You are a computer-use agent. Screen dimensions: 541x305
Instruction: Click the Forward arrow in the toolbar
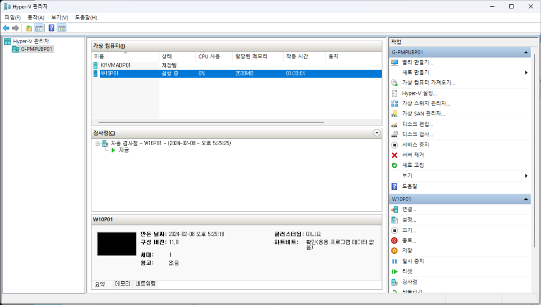tap(15, 28)
